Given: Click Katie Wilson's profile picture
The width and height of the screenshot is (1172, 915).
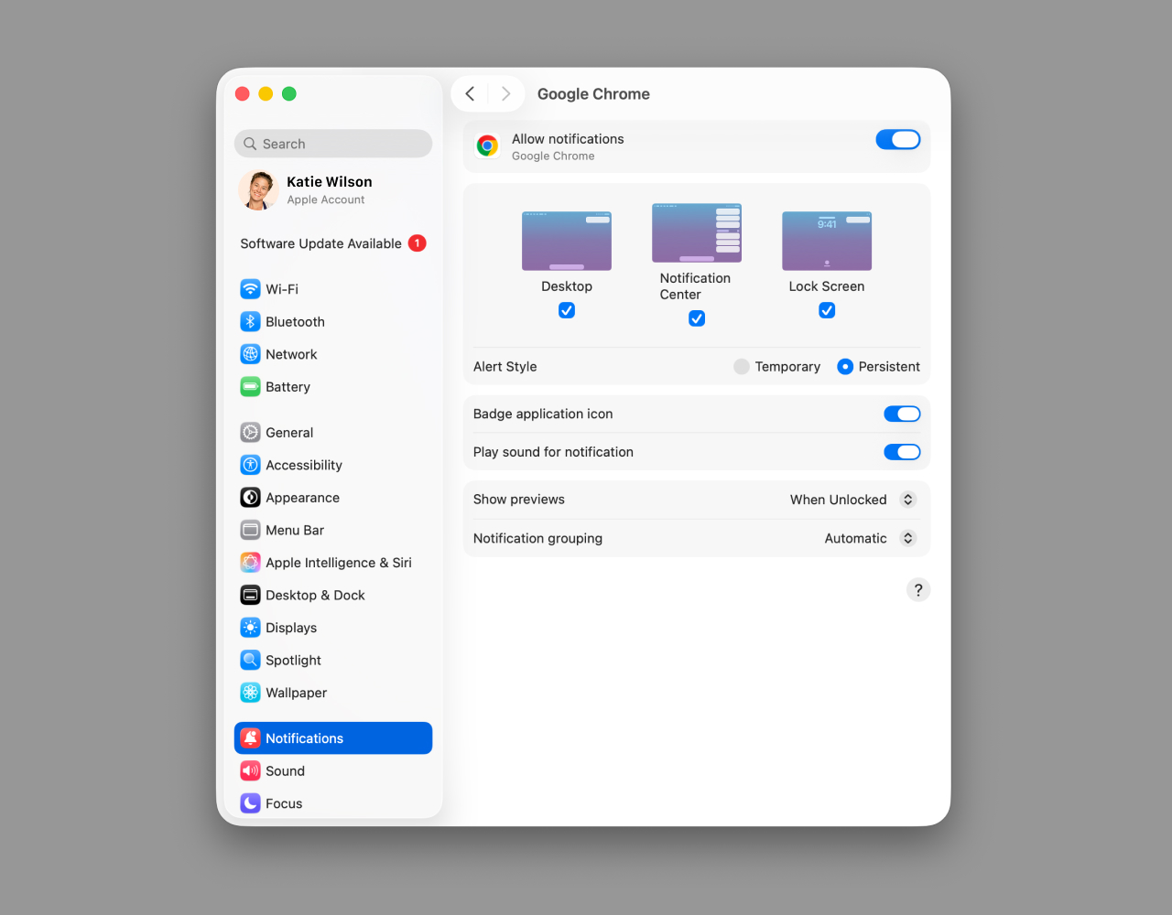Looking at the screenshot, I should (x=259, y=189).
